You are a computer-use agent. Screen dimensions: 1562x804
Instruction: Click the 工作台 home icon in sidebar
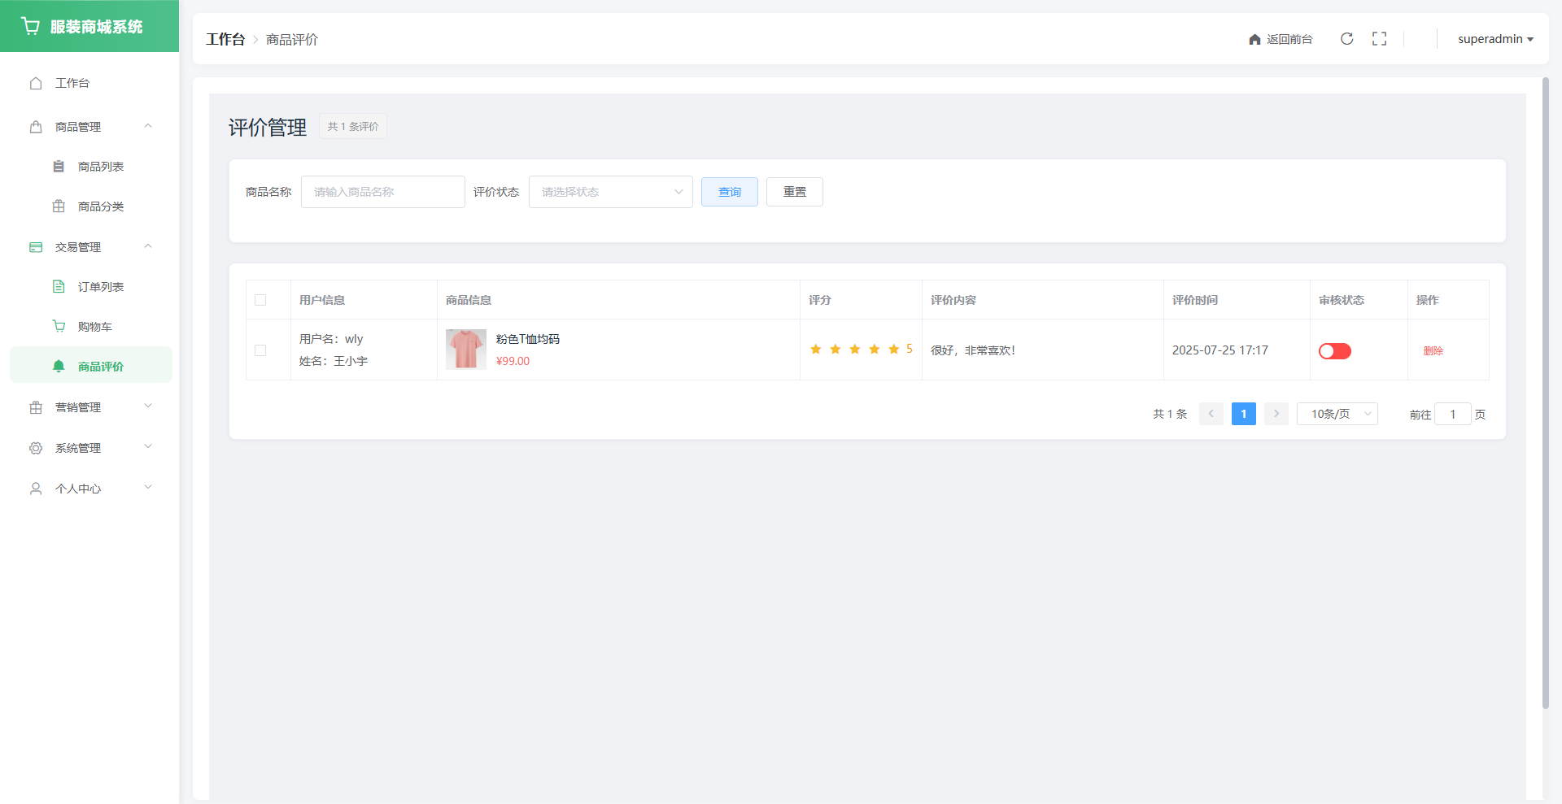point(36,83)
